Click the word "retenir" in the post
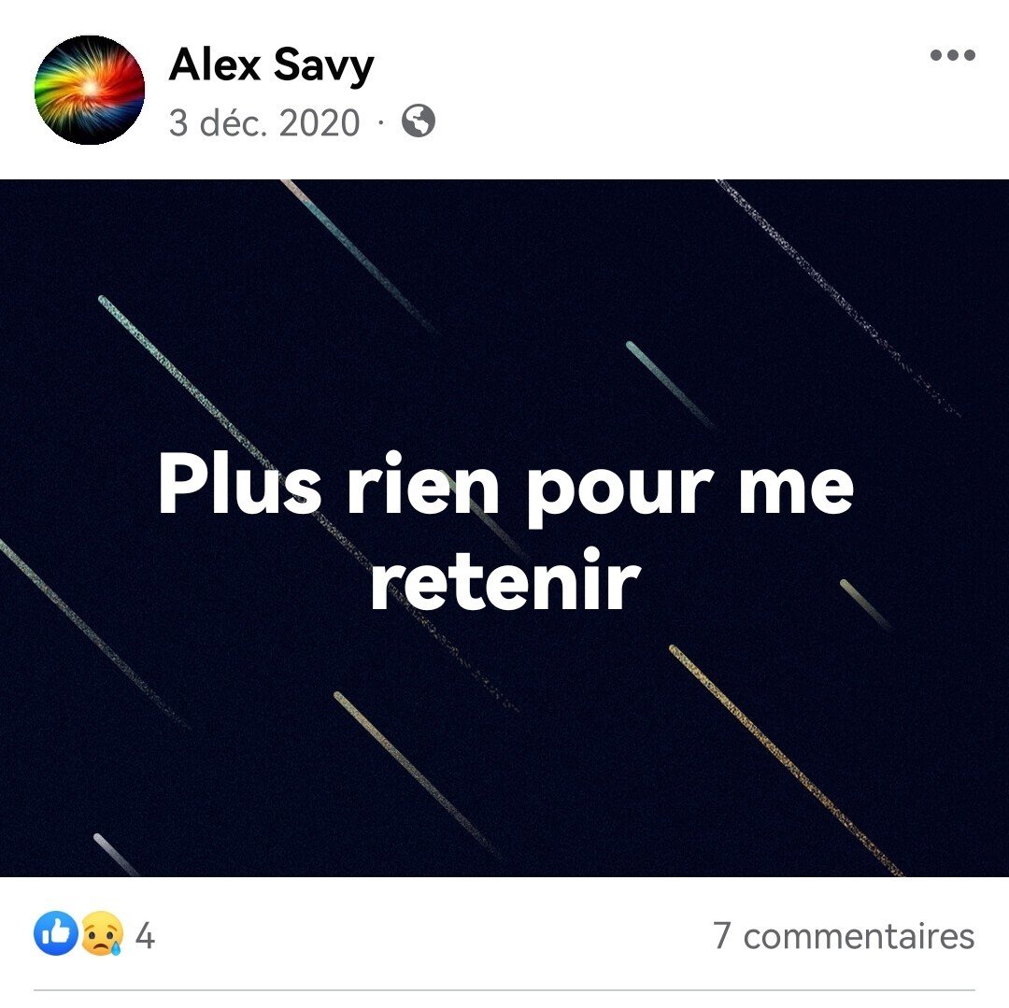Image resolution: width=1009 pixels, height=1008 pixels. click(505, 580)
